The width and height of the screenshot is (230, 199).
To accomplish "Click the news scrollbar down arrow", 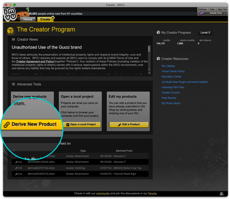I will click(149, 73).
